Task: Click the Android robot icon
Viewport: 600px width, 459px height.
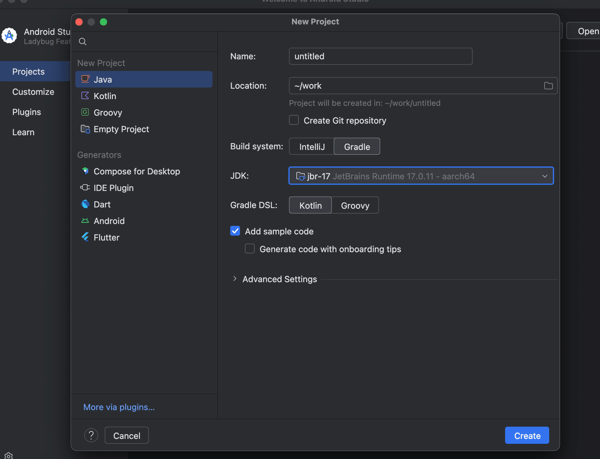Action: point(85,220)
